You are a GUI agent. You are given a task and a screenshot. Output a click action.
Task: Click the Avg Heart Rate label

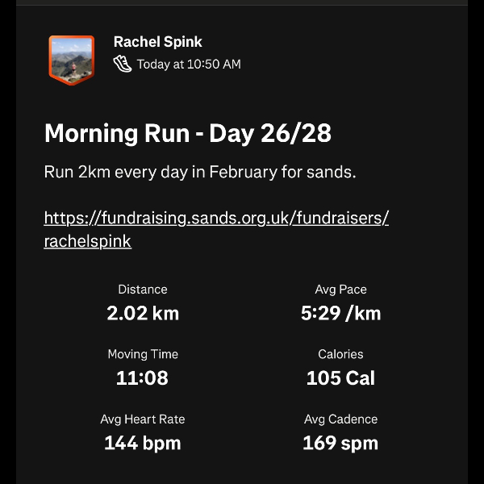tap(143, 419)
